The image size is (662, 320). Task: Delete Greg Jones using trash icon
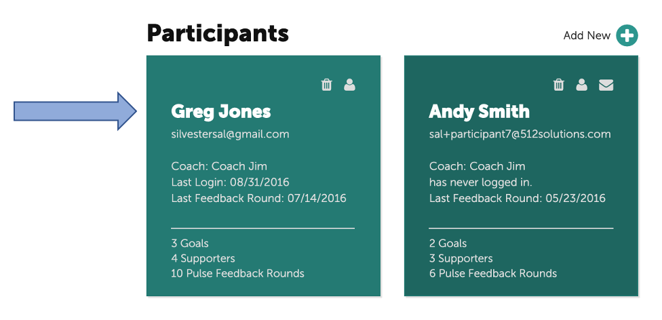(327, 85)
